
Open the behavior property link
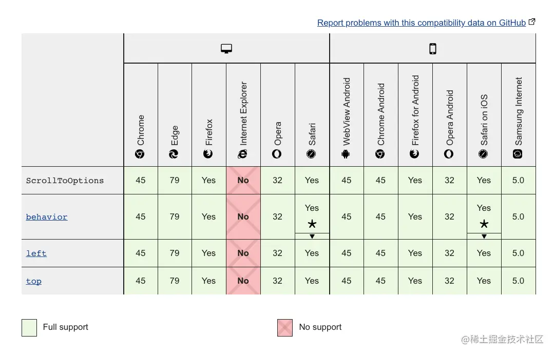[47, 217]
